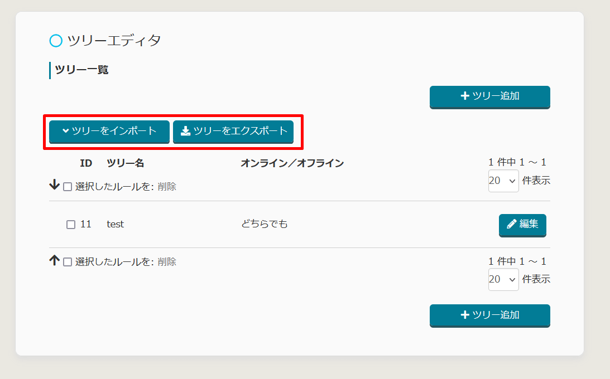
Task: Check the bottom select-all rules checkbox
Action: [x=68, y=262]
